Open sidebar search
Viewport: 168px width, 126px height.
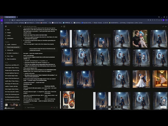click(x=18, y=26)
